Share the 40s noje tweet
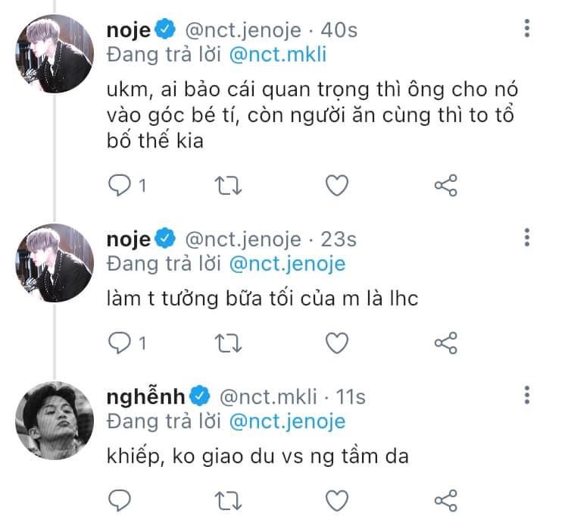The image size is (568, 523). pyautogui.click(x=446, y=186)
